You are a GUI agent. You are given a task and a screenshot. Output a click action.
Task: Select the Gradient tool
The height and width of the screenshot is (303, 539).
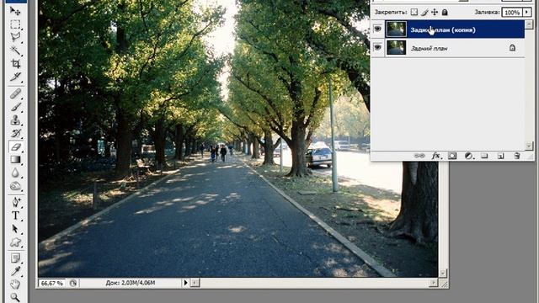[15, 160]
